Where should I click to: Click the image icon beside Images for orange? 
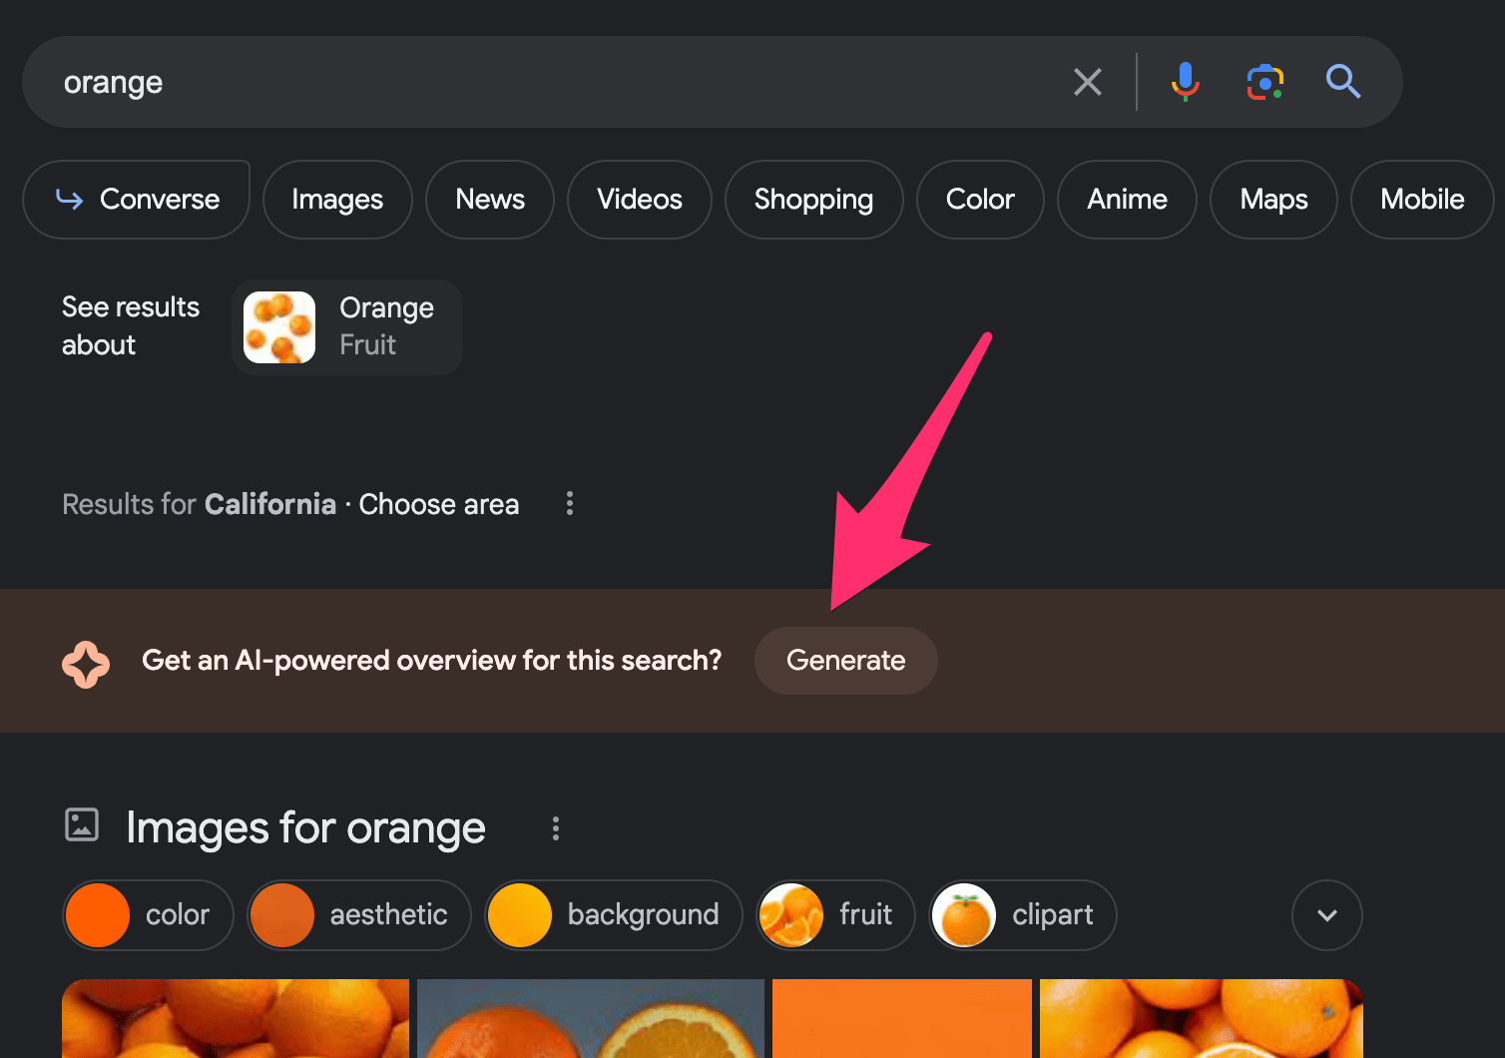[x=82, y=824]
